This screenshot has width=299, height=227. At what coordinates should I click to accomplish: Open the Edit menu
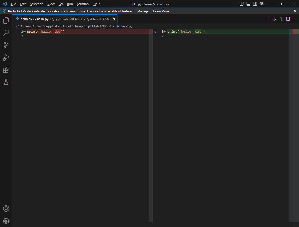(x=23, y=4)
